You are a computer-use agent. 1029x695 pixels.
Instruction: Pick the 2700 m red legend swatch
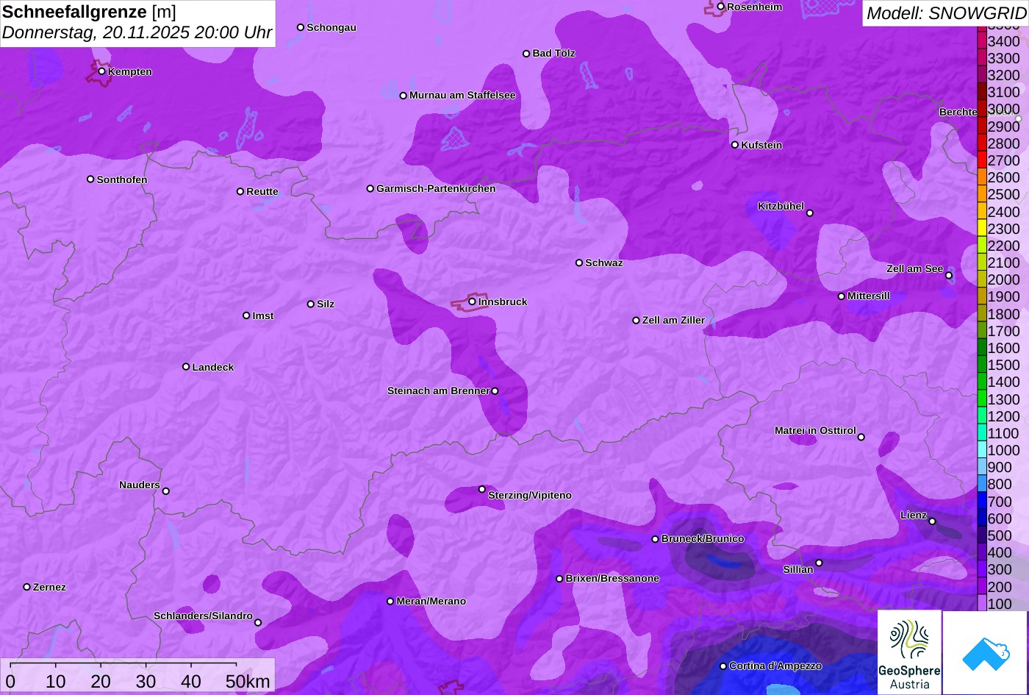982,160
